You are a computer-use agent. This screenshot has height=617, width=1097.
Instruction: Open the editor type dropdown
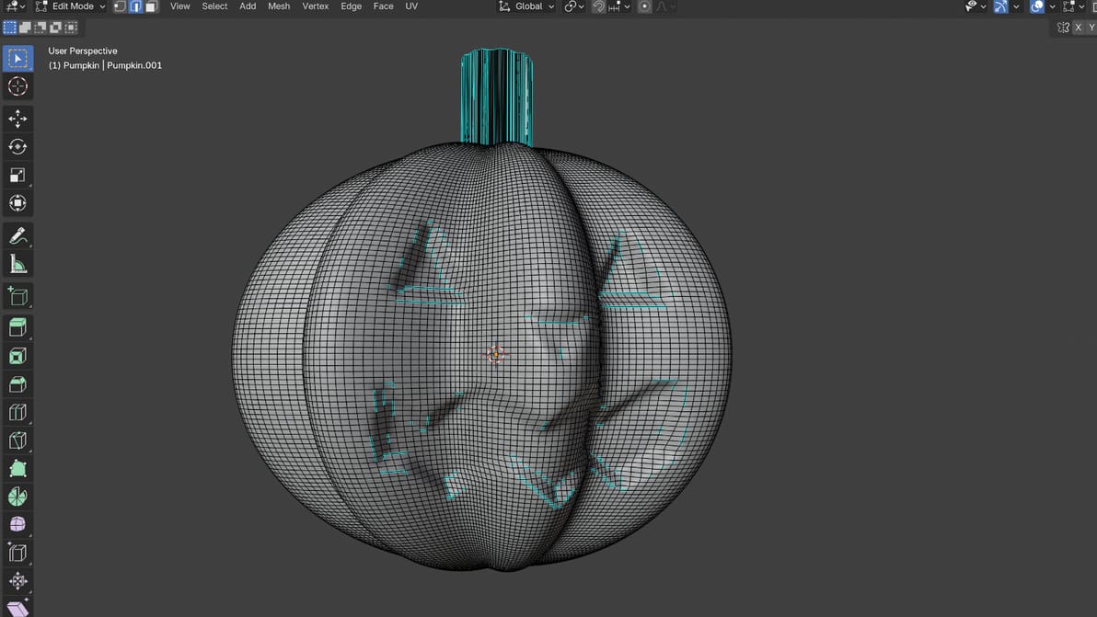pos(16,6)
